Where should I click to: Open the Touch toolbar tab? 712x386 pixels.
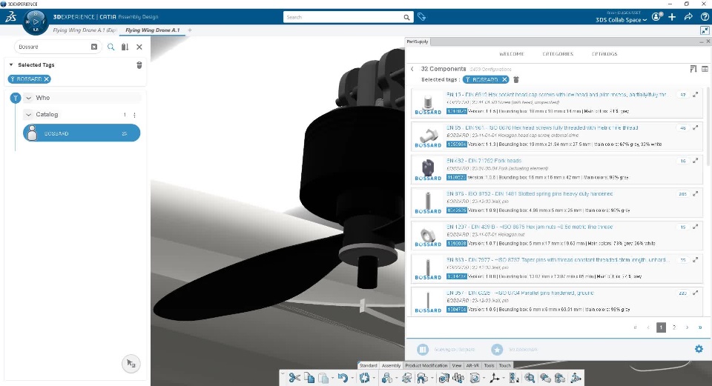tap(505, 365)
